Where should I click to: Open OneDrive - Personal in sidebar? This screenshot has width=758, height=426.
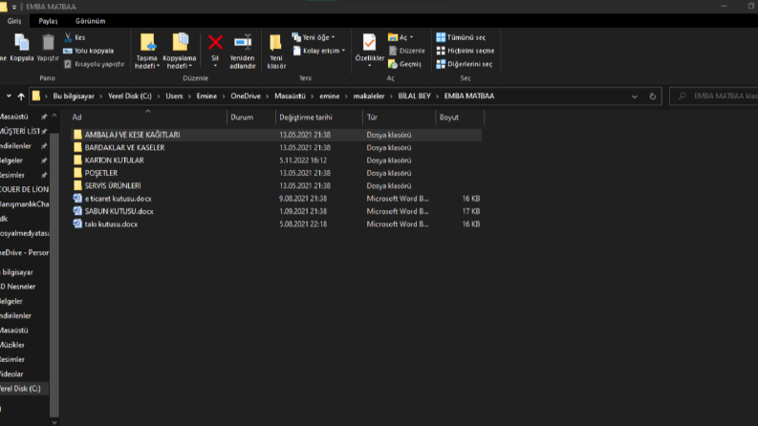click(24, 252)
